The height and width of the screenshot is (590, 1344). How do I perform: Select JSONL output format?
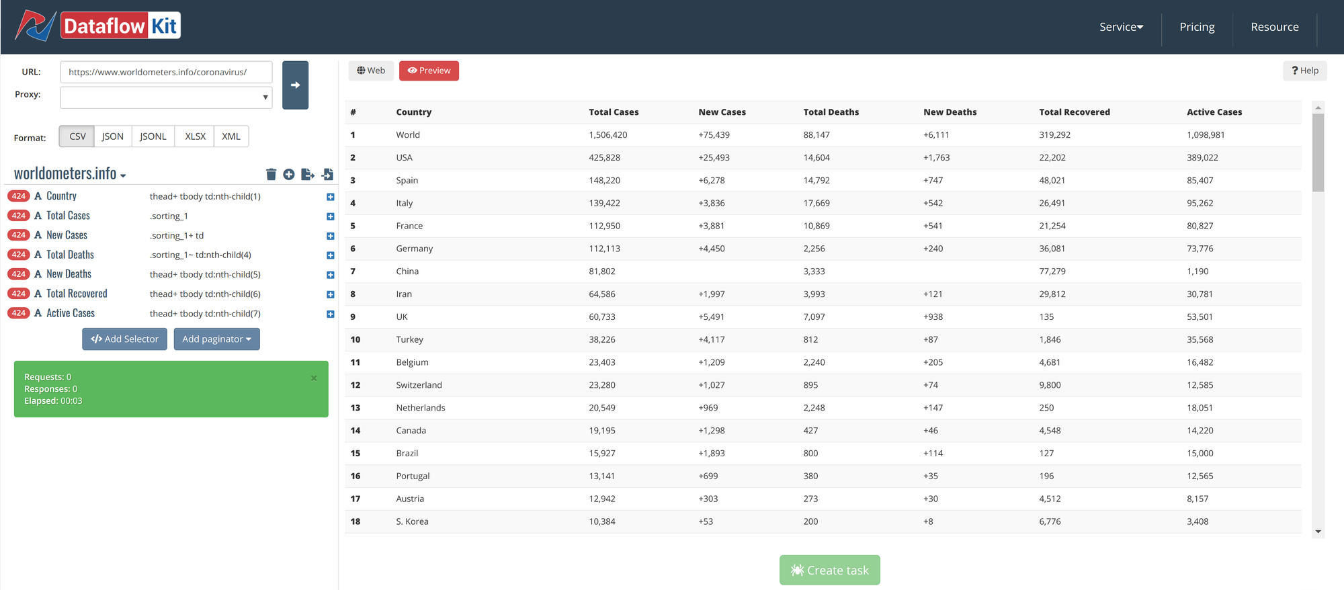point(153,136)
